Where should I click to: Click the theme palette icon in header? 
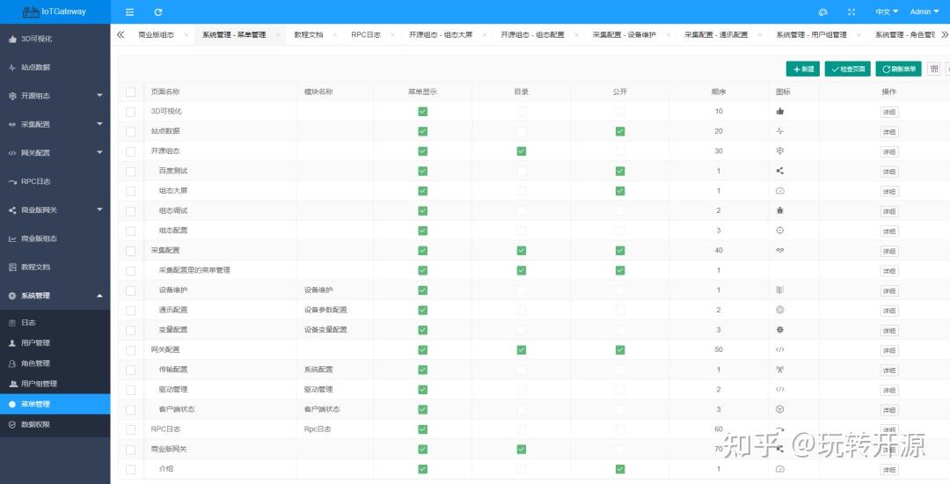pos(822,12)
